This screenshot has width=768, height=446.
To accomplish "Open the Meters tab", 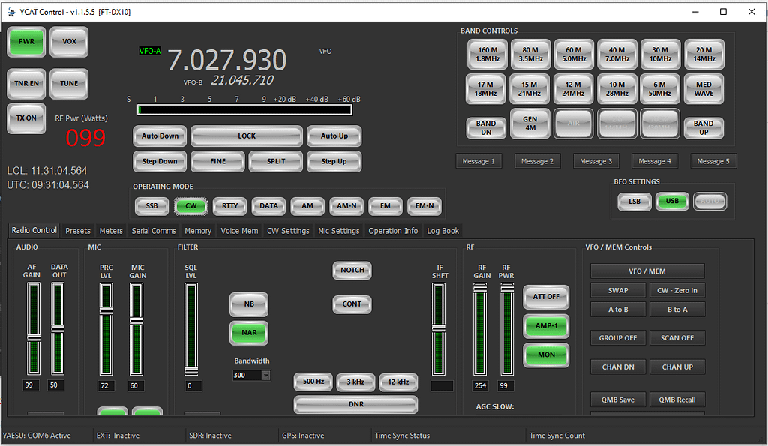I will [x=111, y=231].
